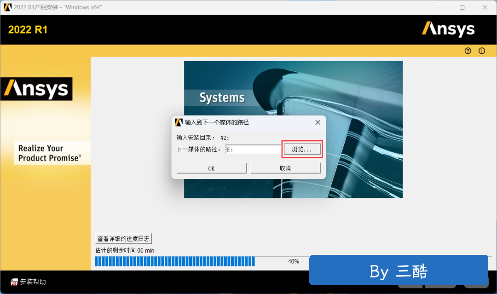Click the Systems splash image
This screenshot has height=294, width=497.
293,130
